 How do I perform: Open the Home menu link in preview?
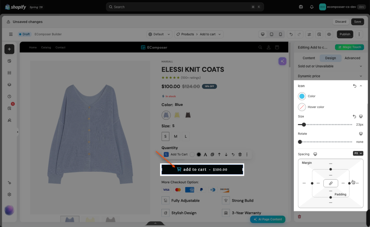(x=33, y=47)
